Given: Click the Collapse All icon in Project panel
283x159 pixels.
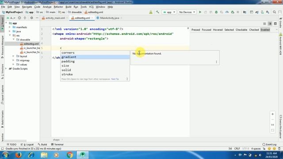Looking at the screenshot, I should coord(25,18).
